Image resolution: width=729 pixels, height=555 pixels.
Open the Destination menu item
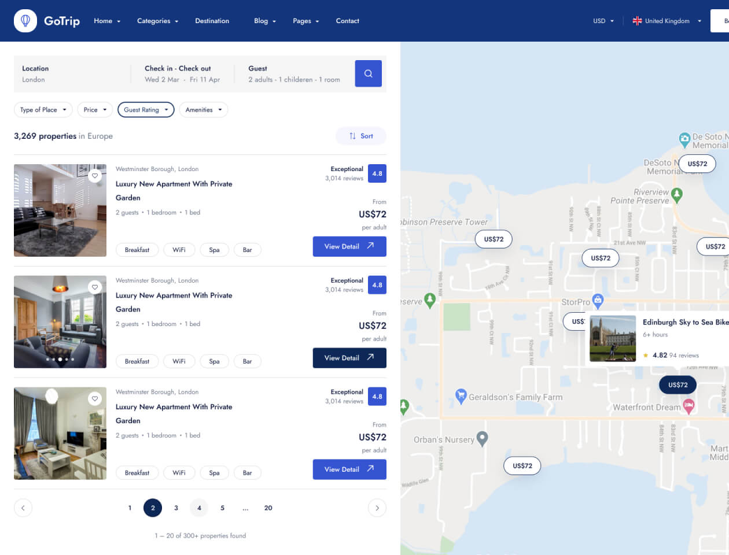(212, 21)
